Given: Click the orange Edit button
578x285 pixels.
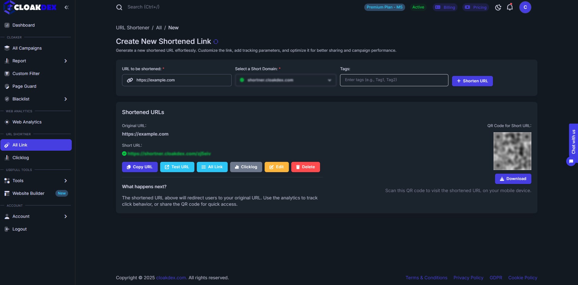Looking at the screenshot, I should 277,167.
